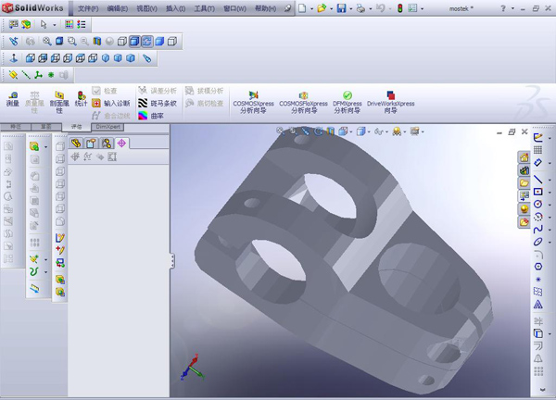
Task: Open the Section Properties (剖面属性) tool
Action: pos(57,101)
